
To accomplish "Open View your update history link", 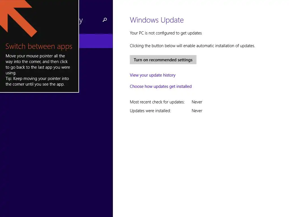I will (152, 75).
